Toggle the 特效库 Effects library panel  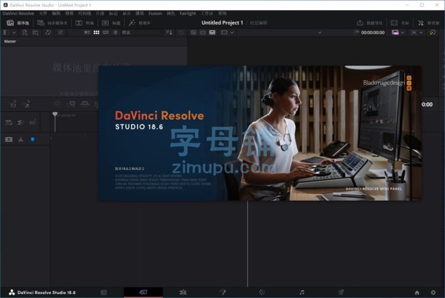(x=140, y=23)
